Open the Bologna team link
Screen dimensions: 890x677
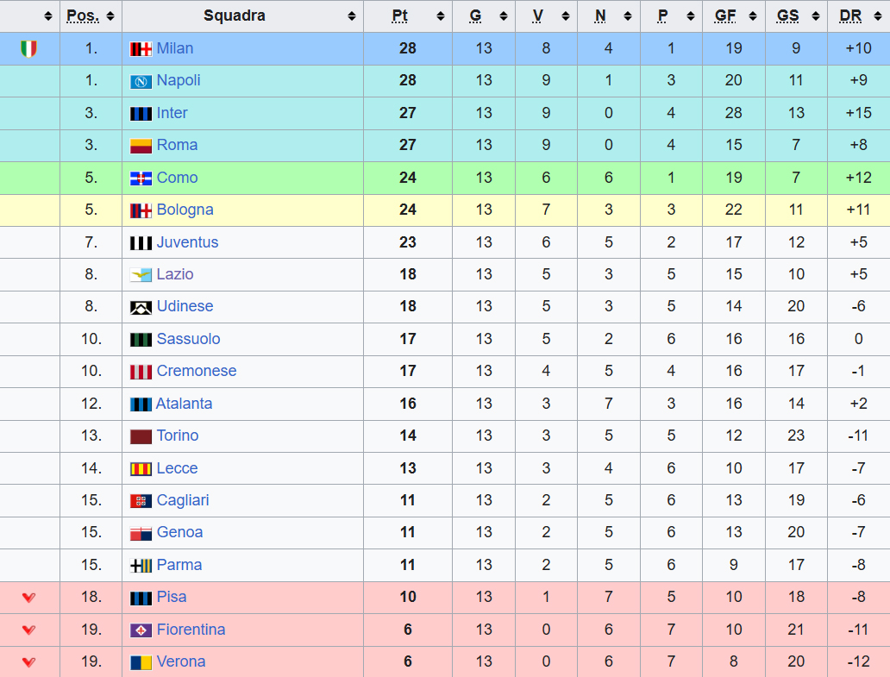tap(185, 210)
